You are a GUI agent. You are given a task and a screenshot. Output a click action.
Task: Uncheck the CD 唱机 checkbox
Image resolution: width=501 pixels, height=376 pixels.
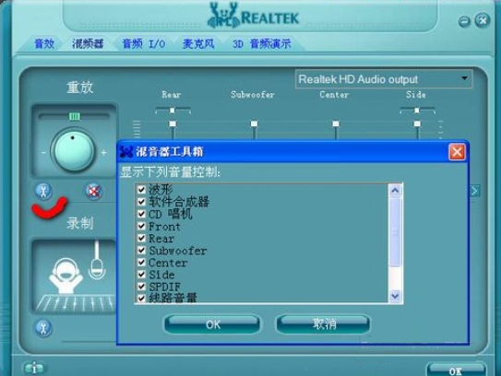(x=141, y=214)
